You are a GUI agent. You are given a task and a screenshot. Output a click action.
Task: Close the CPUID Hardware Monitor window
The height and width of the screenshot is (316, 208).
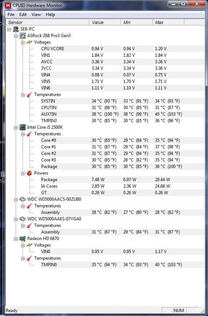197,4
